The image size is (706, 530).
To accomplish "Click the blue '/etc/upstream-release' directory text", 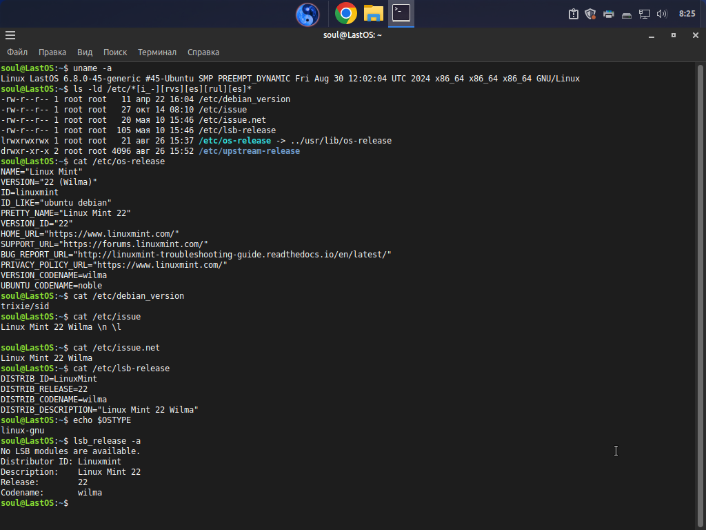I will (249, 151).
